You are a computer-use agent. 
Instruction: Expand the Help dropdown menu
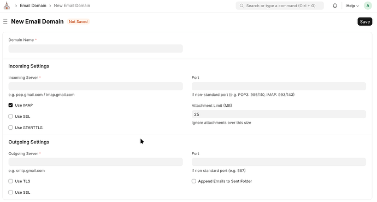pyautogui.click(x=352, y=6)
